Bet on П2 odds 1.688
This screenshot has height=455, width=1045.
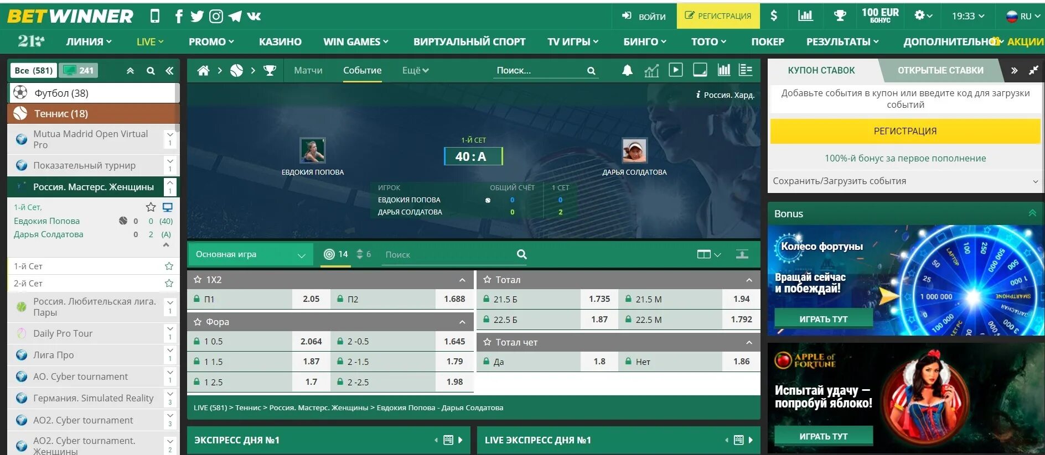402,299
